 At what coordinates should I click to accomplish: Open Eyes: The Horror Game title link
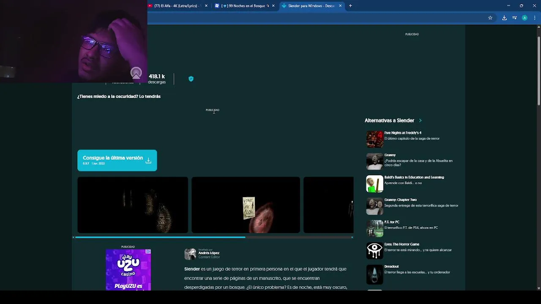[x=402, y=244]
